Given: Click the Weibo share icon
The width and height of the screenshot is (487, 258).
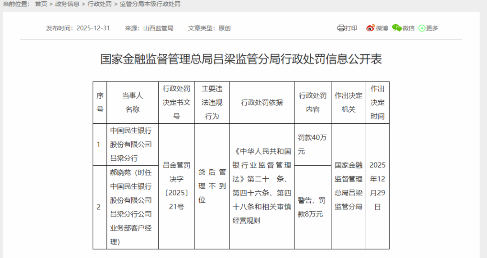Looking at the screenshot, I should click(x=370, y=28).
